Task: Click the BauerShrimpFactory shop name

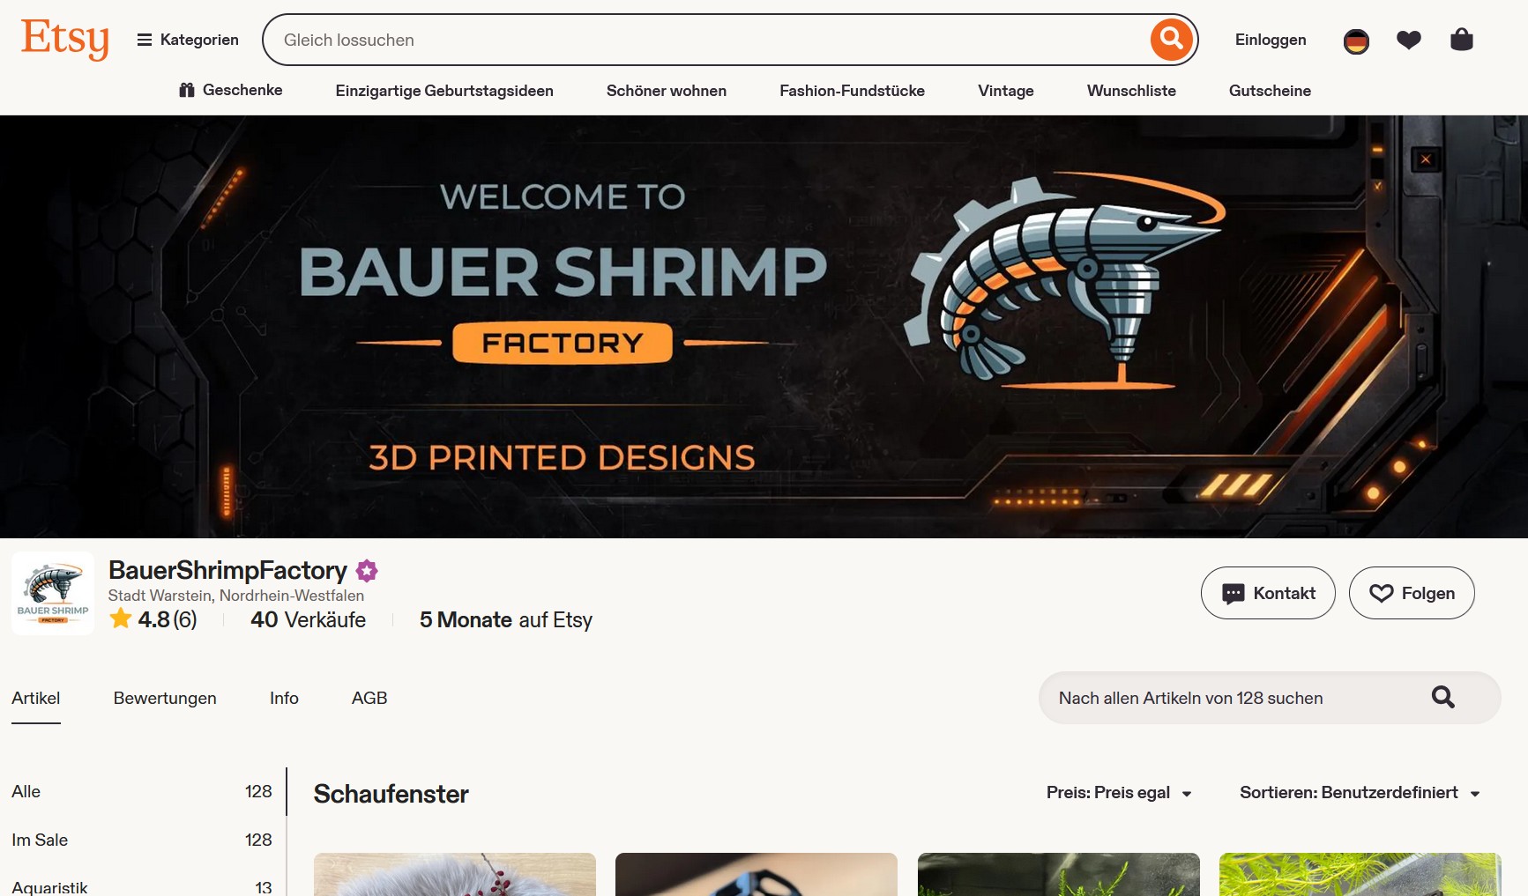Action: [x=227, y=571]
